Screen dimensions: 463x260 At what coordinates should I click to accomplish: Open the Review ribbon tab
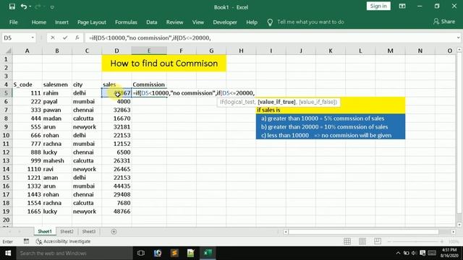point(174,22)
